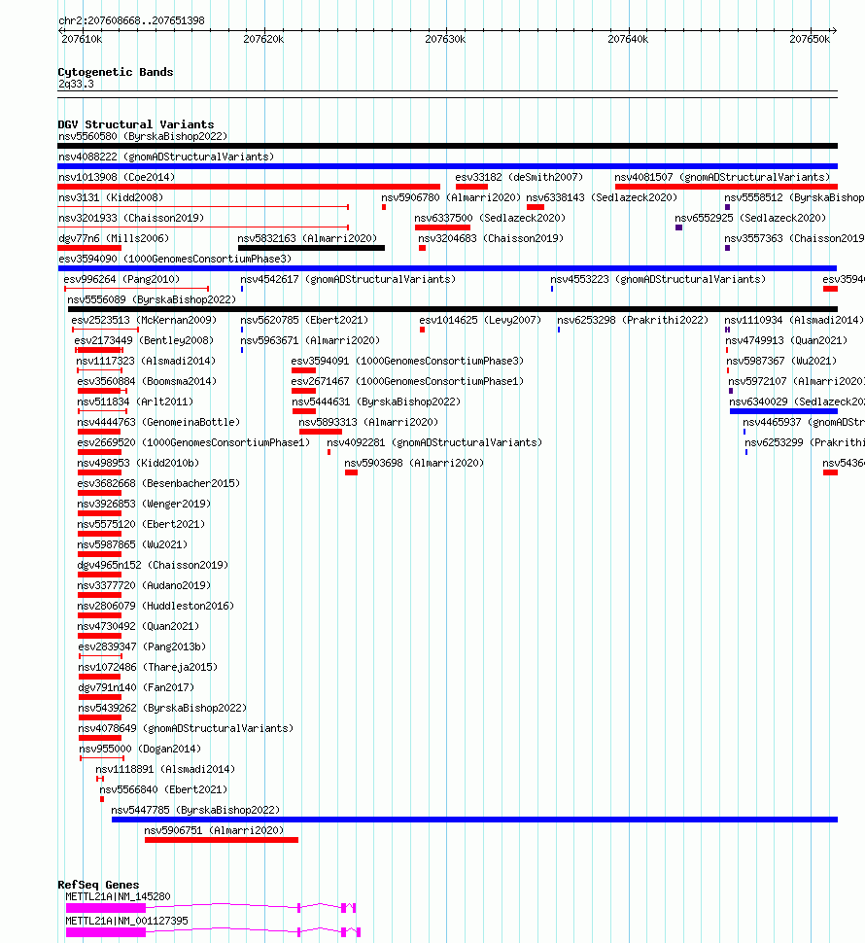
Task: Open the nsv4749913 (Quan2021) label
Action: click(786, 341)
